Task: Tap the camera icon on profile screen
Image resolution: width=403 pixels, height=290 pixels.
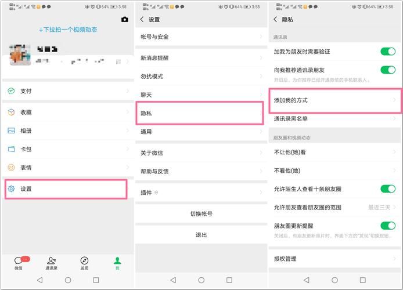Action: pos(125,19)
